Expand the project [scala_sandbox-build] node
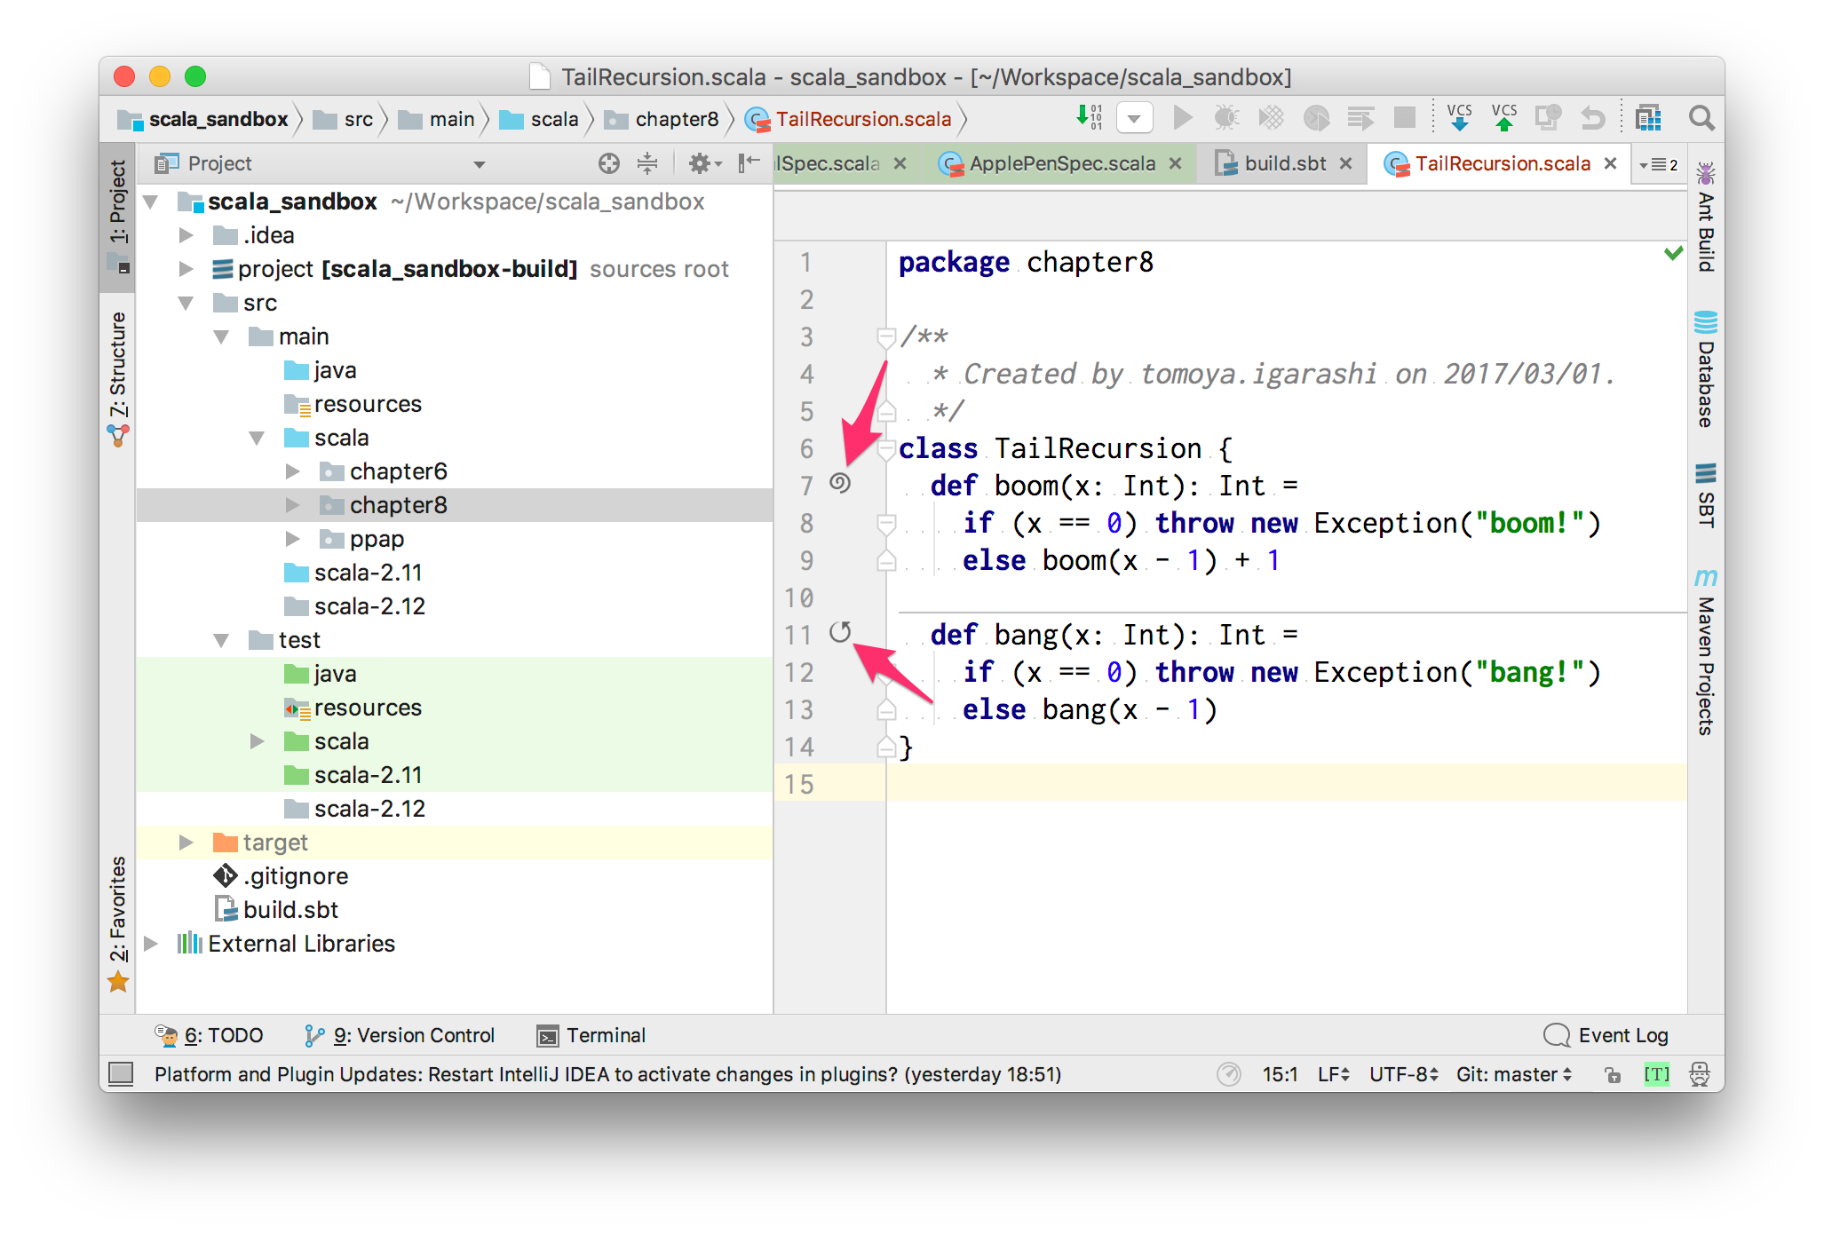This screenshot has width=1824, height=1234. tap(186, 269)
